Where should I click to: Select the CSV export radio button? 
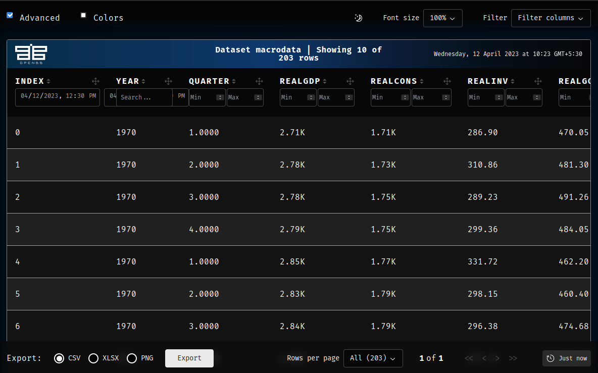pyautogui.click(x=59, y=358)
